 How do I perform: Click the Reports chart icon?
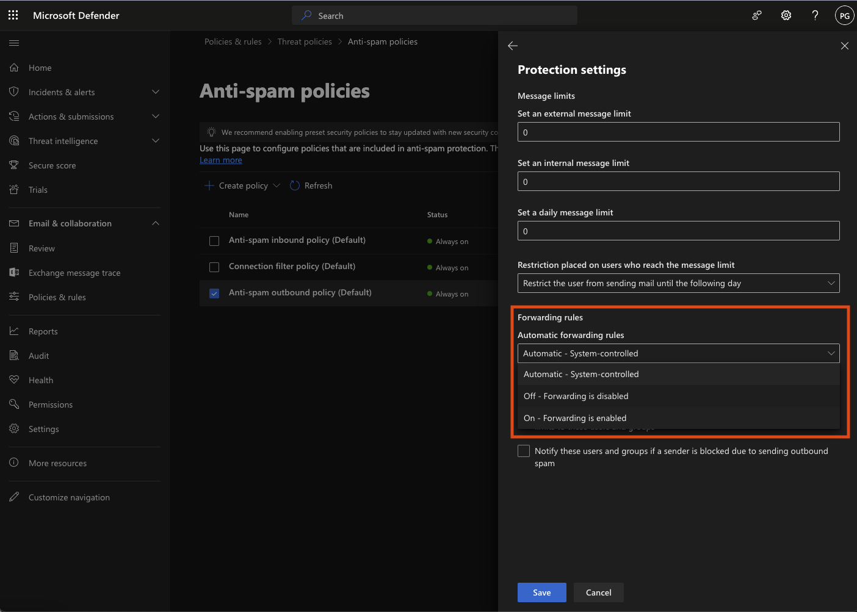pyautogui.click(x=14, y=331)
